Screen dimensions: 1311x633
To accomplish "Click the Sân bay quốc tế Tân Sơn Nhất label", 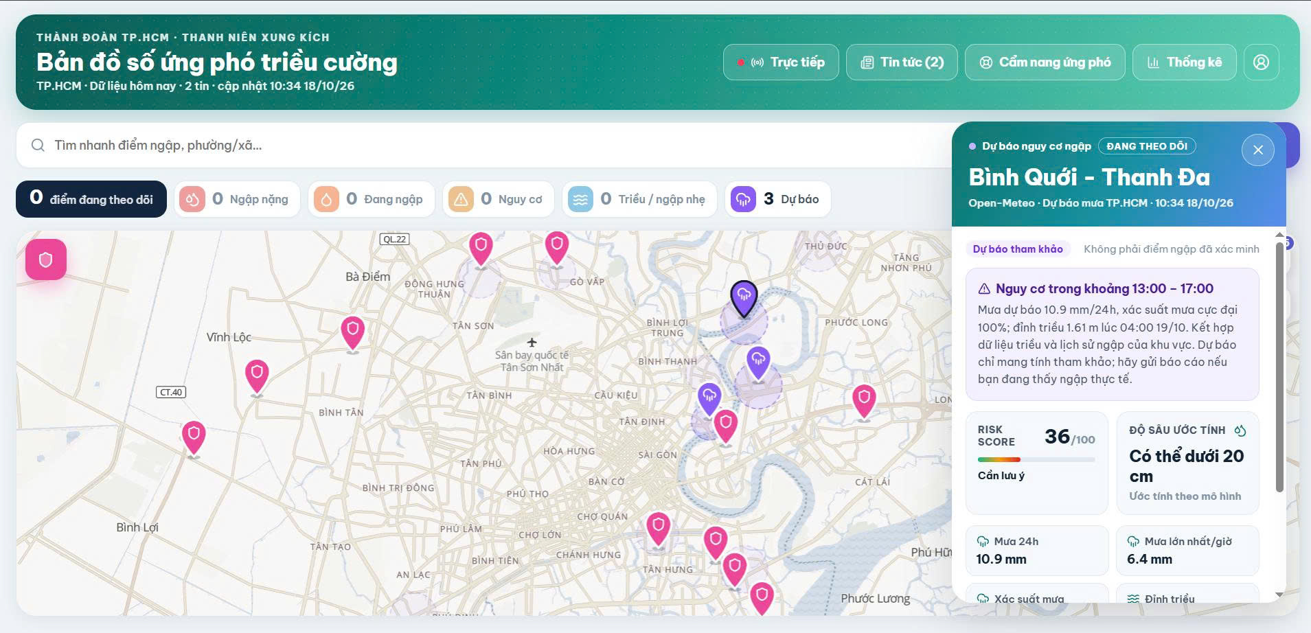I will pyautogui.click(x=532, y=361).
